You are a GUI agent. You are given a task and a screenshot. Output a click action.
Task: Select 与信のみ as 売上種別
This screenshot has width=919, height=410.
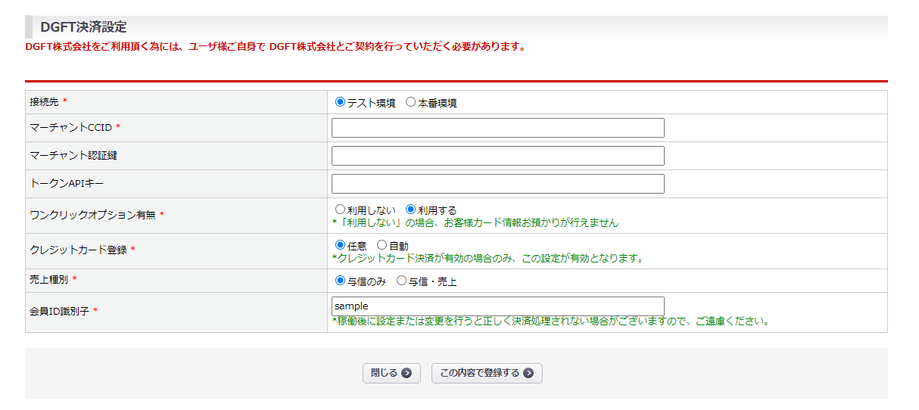pos(340,281)
